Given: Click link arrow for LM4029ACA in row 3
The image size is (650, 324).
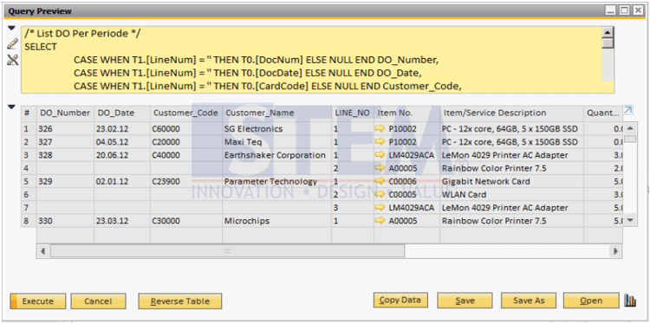Looking at the screenshot, I should click(x=380, y=155).
